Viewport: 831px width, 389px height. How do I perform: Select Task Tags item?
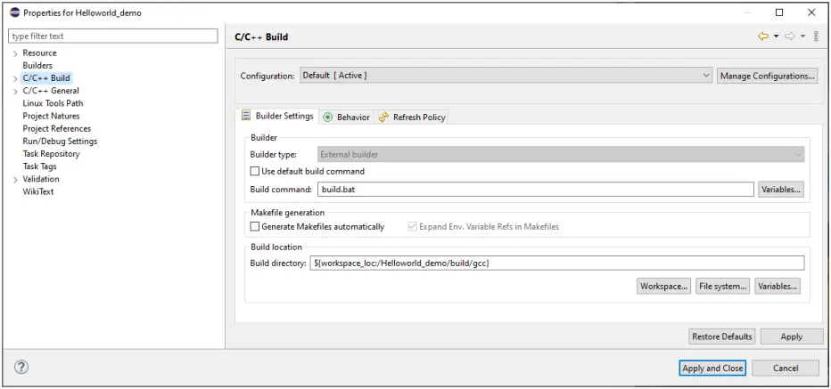(x=39, y=166)
